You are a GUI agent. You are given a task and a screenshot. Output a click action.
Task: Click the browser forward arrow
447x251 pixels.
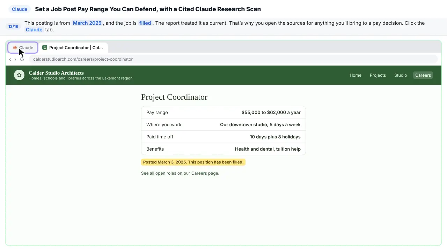click(15, 59)
